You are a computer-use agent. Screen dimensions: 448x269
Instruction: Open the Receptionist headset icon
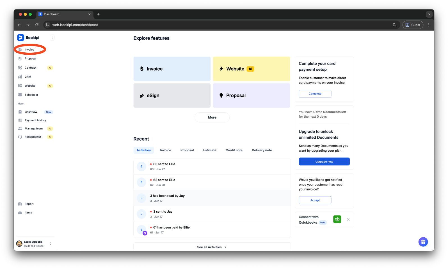(x=20, y=137)
